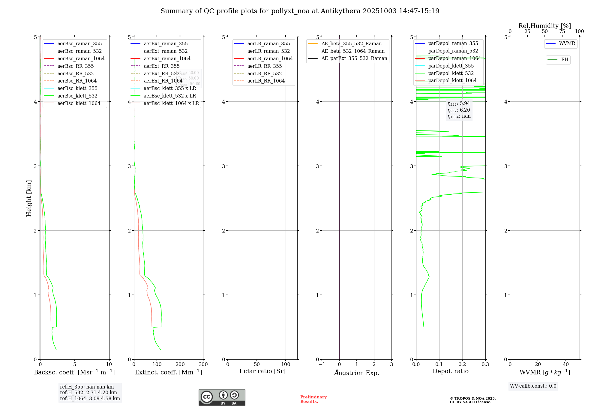The height and width of the screenshot is (408, 600).
Task: Click the eta calibration values box
Action: tap(459, 110)
